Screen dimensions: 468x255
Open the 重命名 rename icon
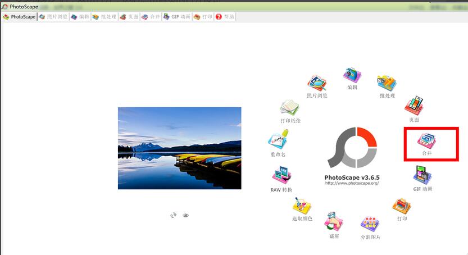tap(278, 139)
